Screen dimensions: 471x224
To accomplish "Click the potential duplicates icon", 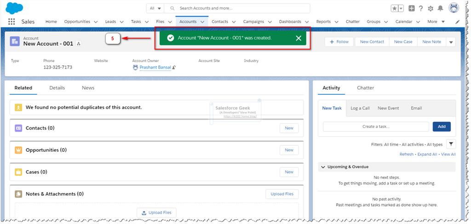I will [x=18, y=108].
